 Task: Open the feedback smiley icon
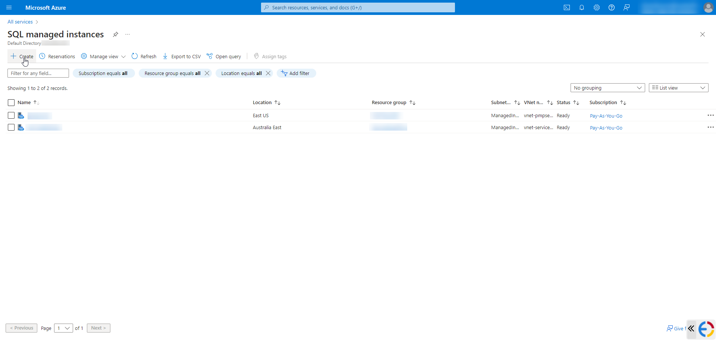click(x=626, y=7)
